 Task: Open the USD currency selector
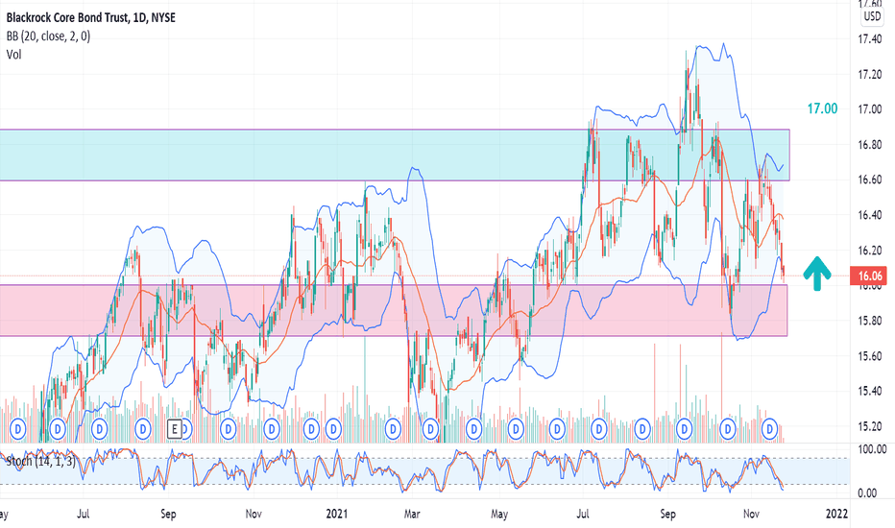(872, 16)
